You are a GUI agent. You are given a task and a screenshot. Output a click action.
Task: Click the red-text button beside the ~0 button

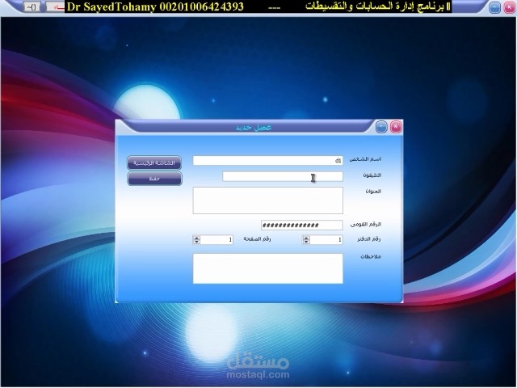[55, 7]
